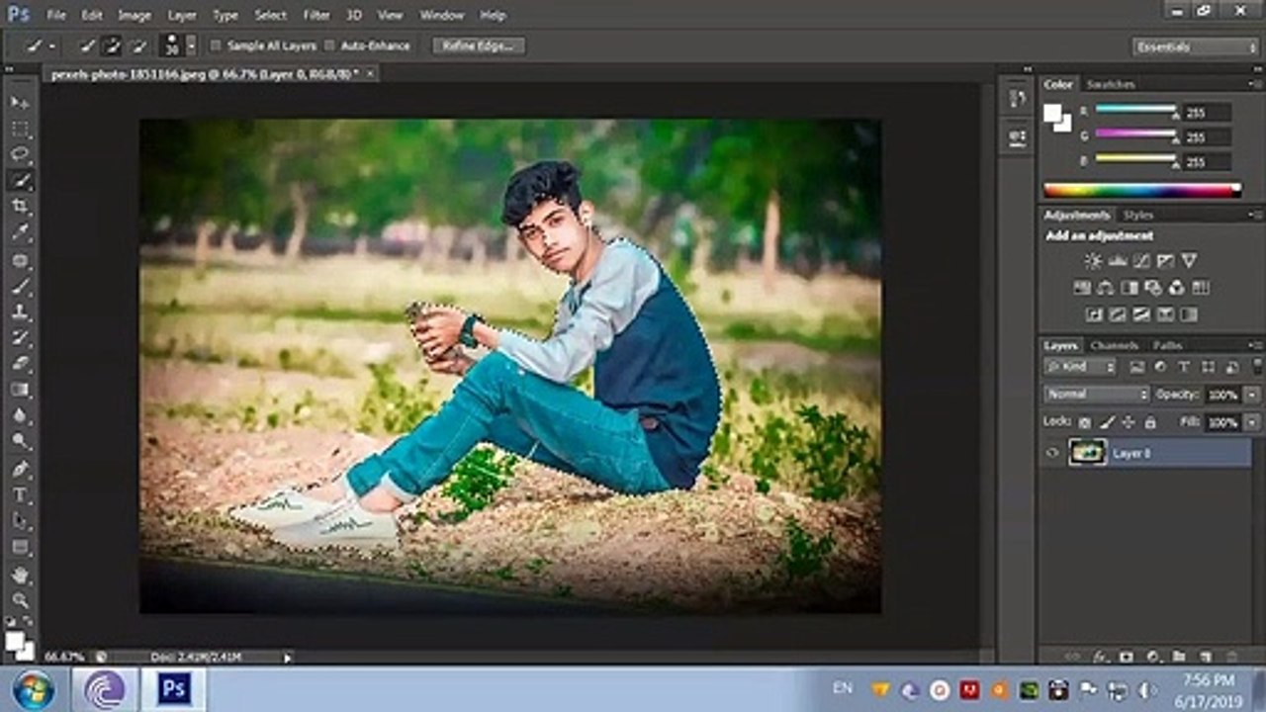The width and height of the screenshot is (1266, 712).
Task: Click the Levels adjustment icon
Action: tap(1118, 261)
